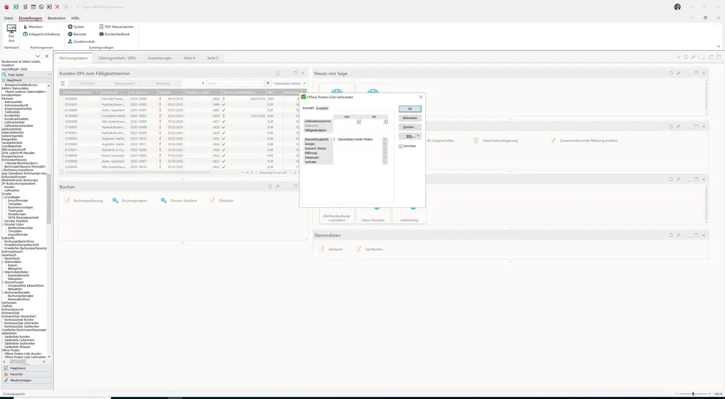This screenshot has height=399, width=725.
Task: Switch to the Zahlungsverkehr, SEPA tab
Action: [x=117, y=58]
